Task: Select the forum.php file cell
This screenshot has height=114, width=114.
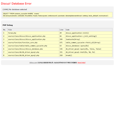Action: [33, 33]
